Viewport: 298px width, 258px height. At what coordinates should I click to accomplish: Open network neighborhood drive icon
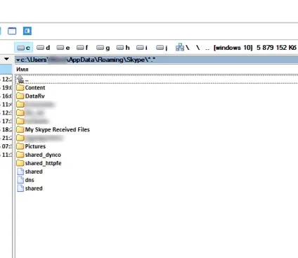tap(182, 47)
